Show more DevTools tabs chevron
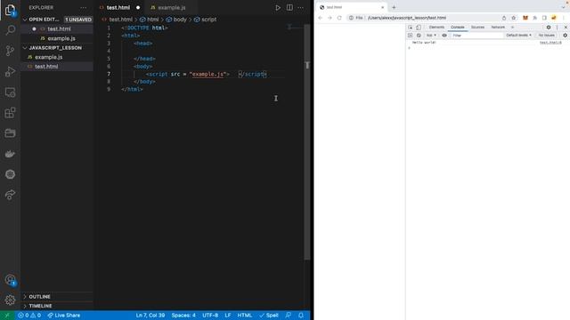570x320 pixels. coord(513,28)
